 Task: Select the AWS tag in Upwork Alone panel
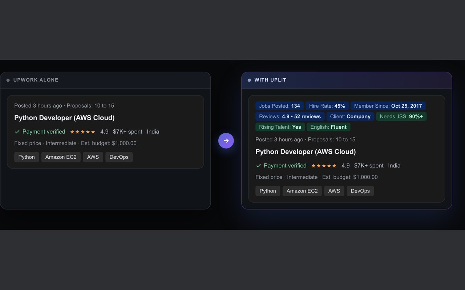pos(93,157)
